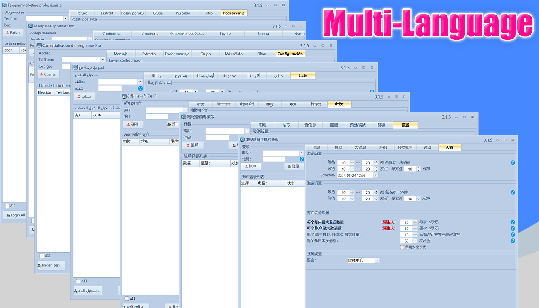Open फ़ोन dropdown in Hindi window

pos(186,110)
